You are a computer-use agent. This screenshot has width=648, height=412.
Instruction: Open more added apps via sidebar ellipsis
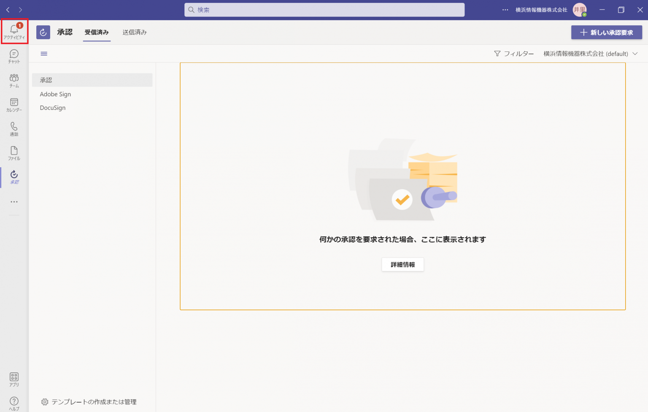(14, 201)
